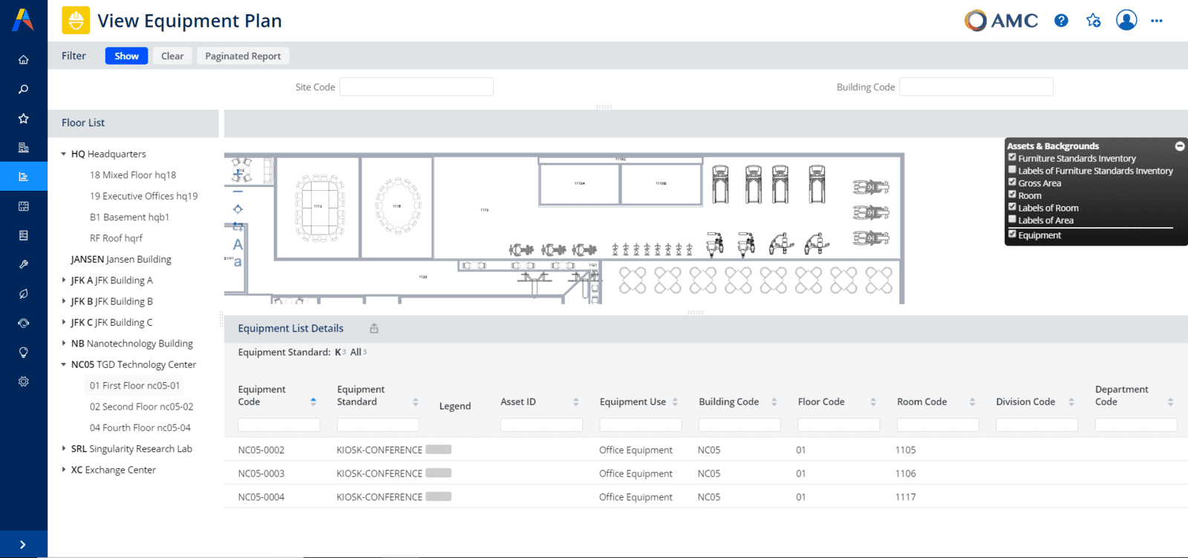Toggle the Equipment layer checkbox
This screenshot has height=558, width=1188.
tap(1012, 234)
